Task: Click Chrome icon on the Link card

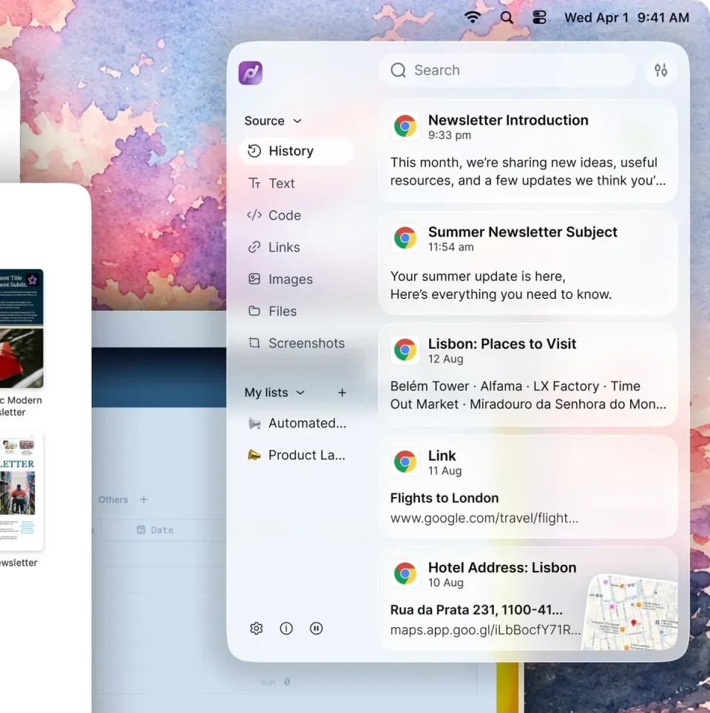Action: tap(405, 462)
